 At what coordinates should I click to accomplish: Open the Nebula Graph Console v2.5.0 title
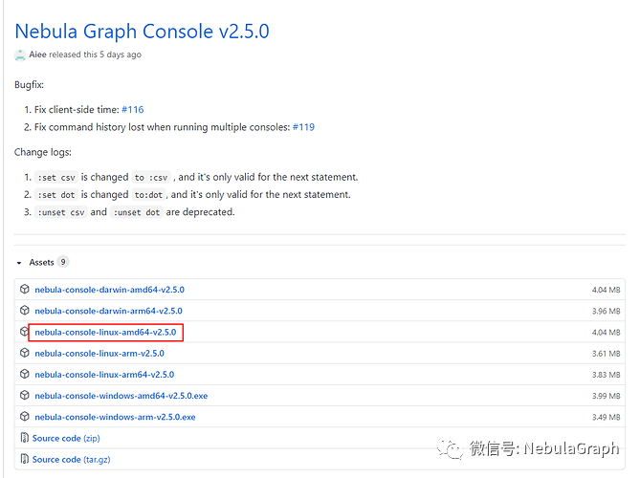(x=142, y=32)
